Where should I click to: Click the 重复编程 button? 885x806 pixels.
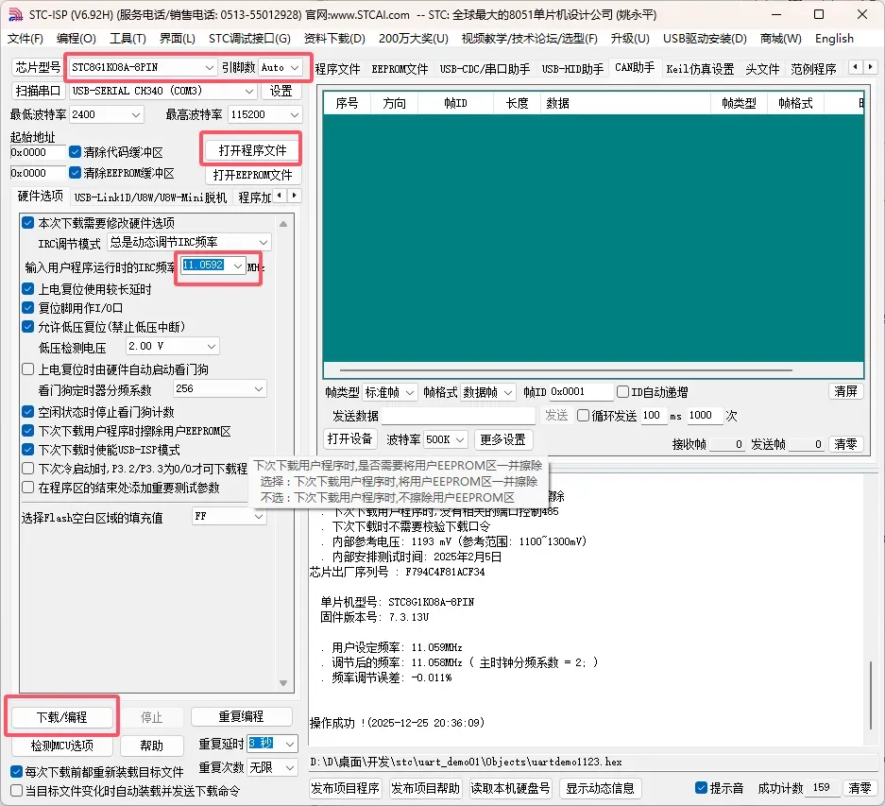[x=241, y=716]
